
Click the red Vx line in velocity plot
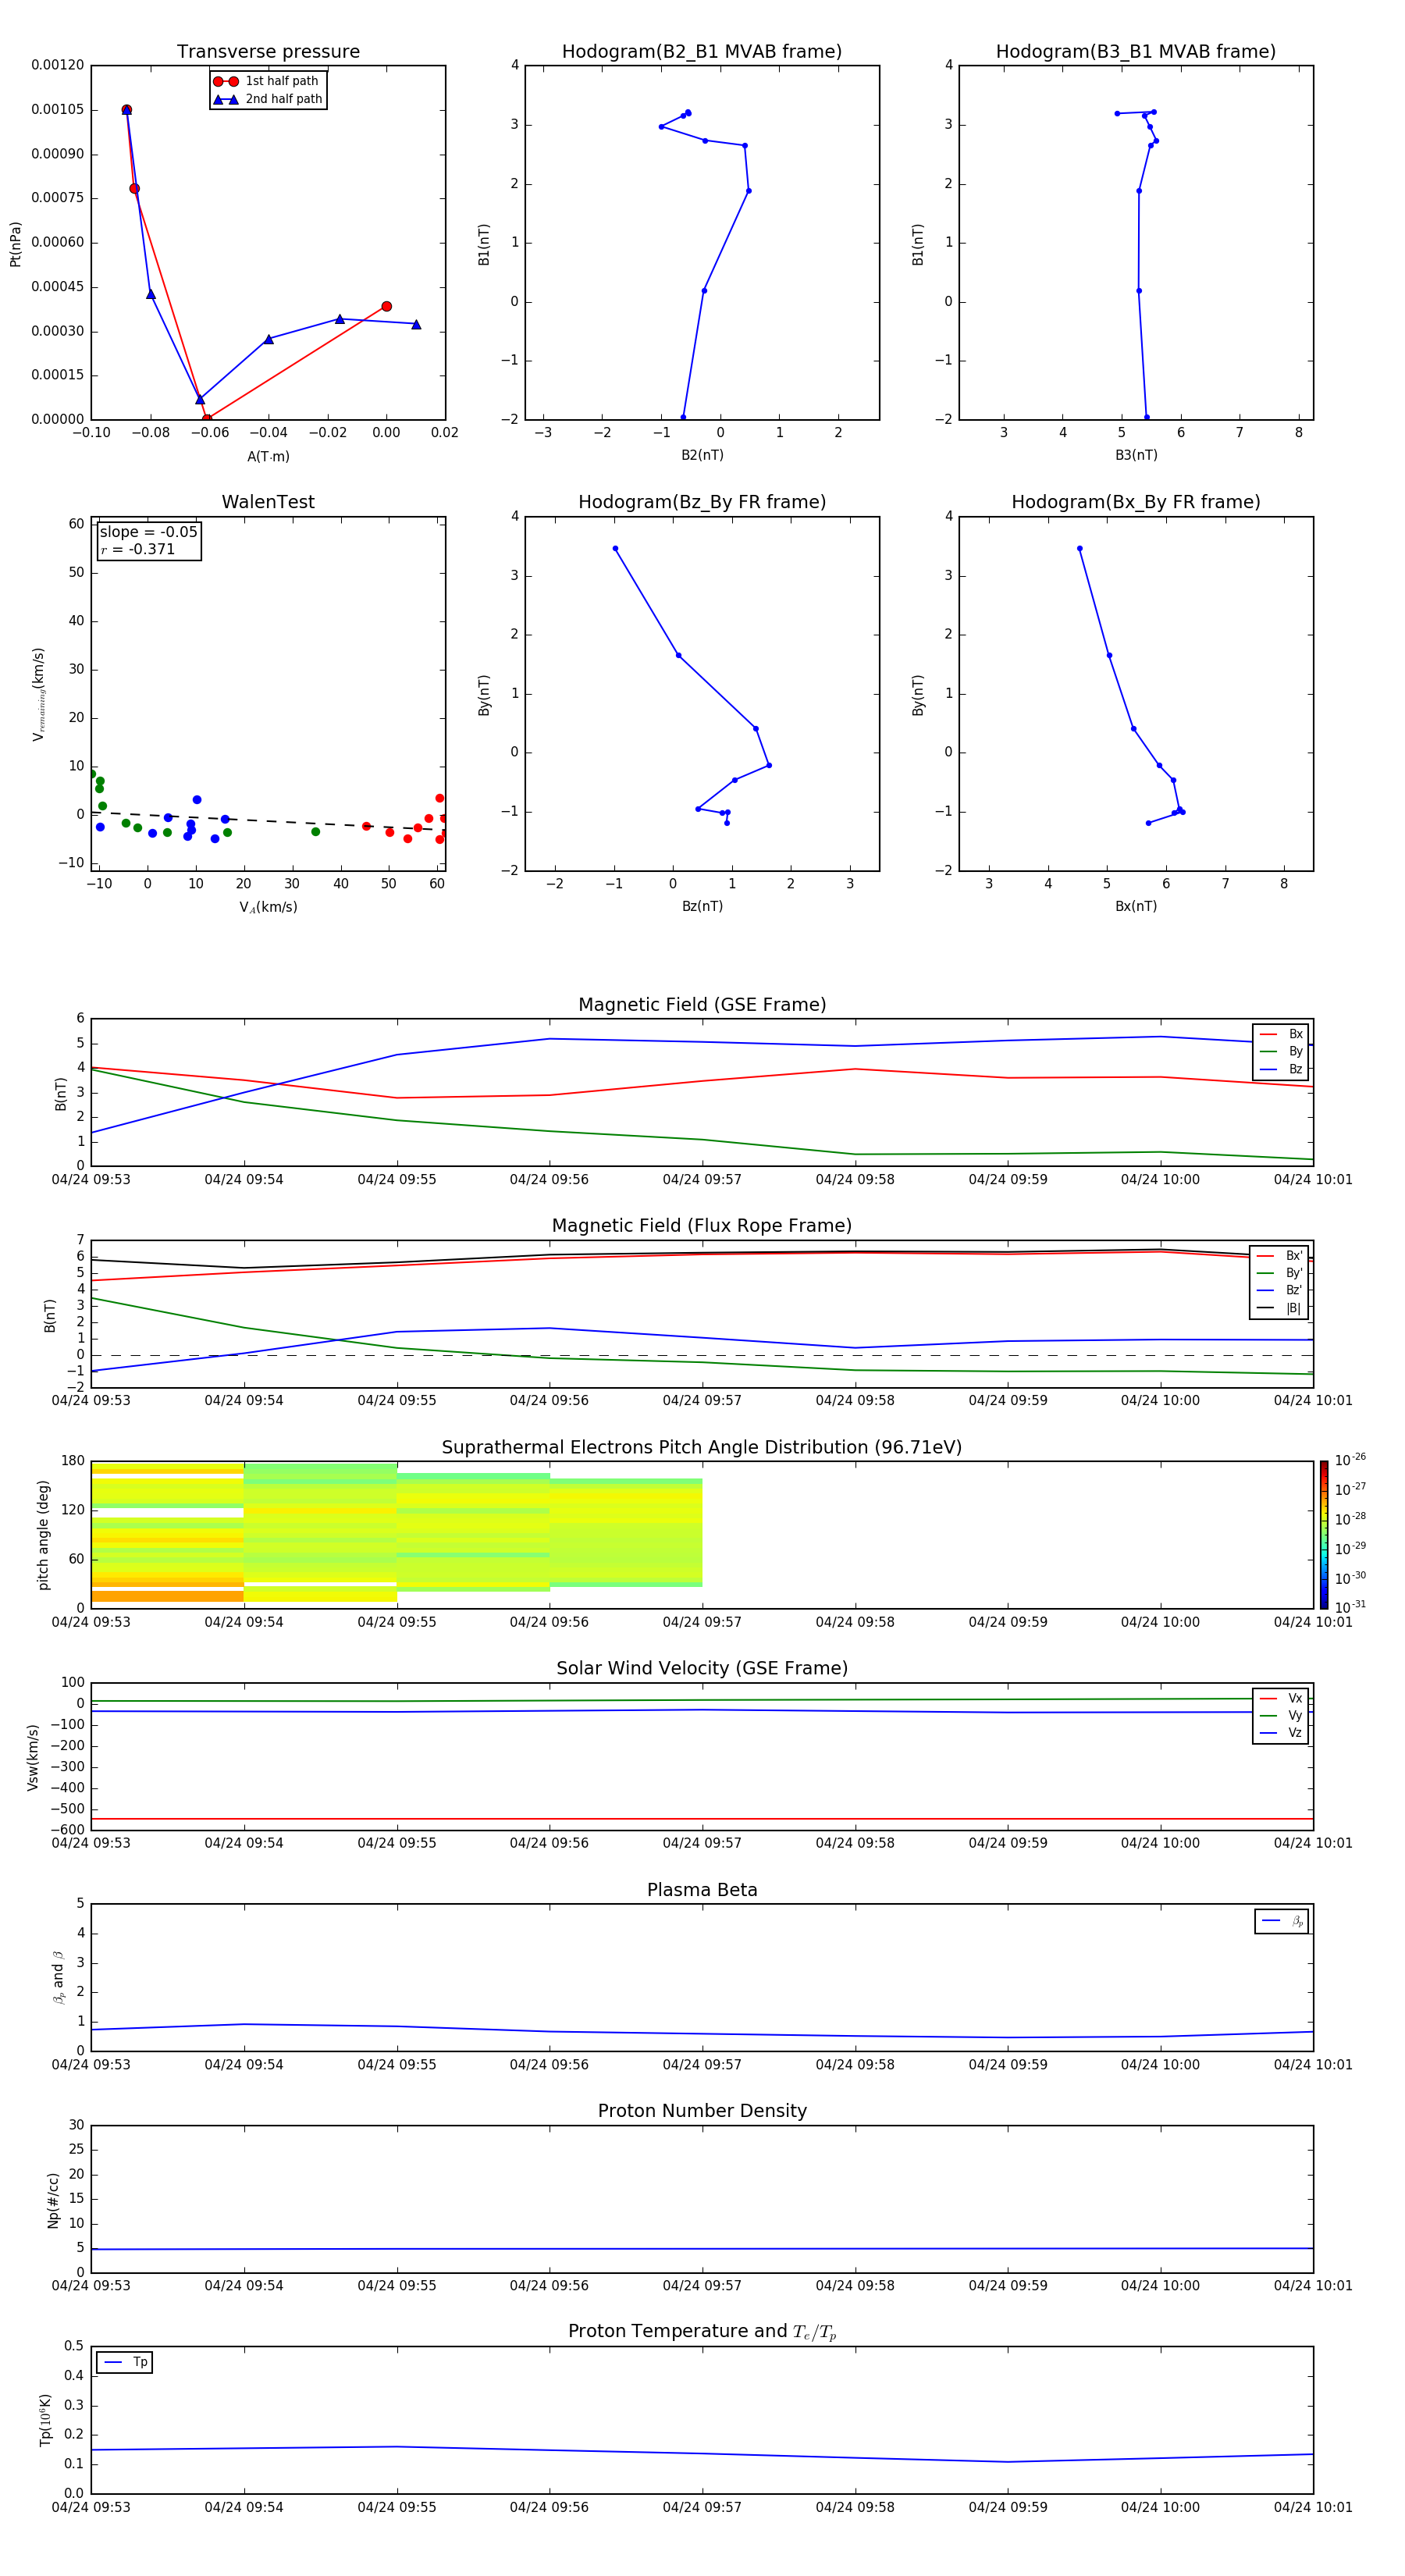[x=702, y=1818]
